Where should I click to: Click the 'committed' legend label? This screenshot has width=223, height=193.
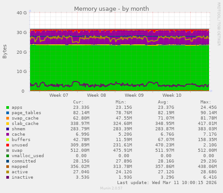tap(24, 161)
